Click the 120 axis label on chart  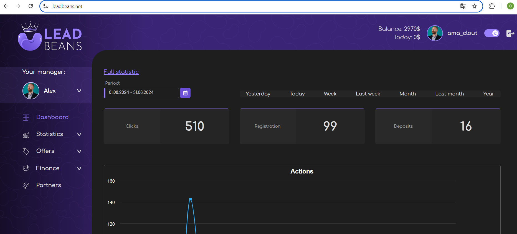(x=111, y=224)
